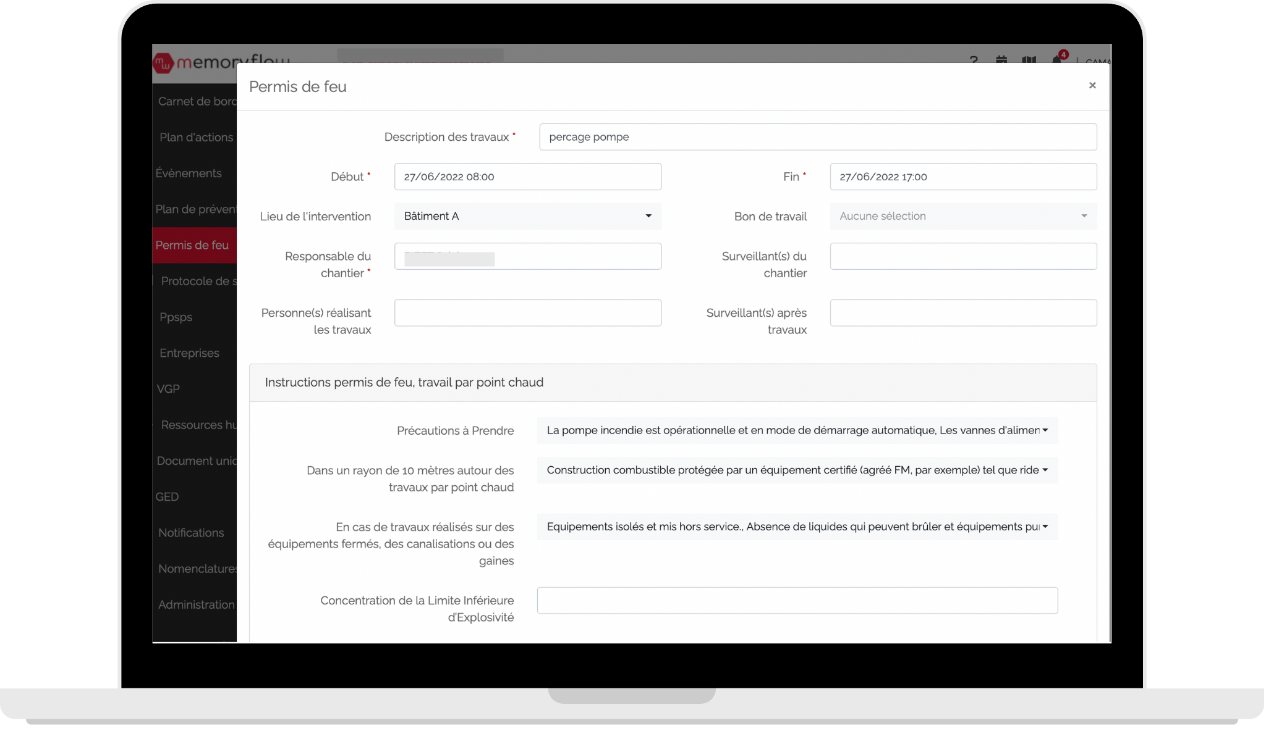Image resolution: width=1266 pixels, height=739 pixels.
Task: Expand the Bon de travail selector
Action: point(963,215)
